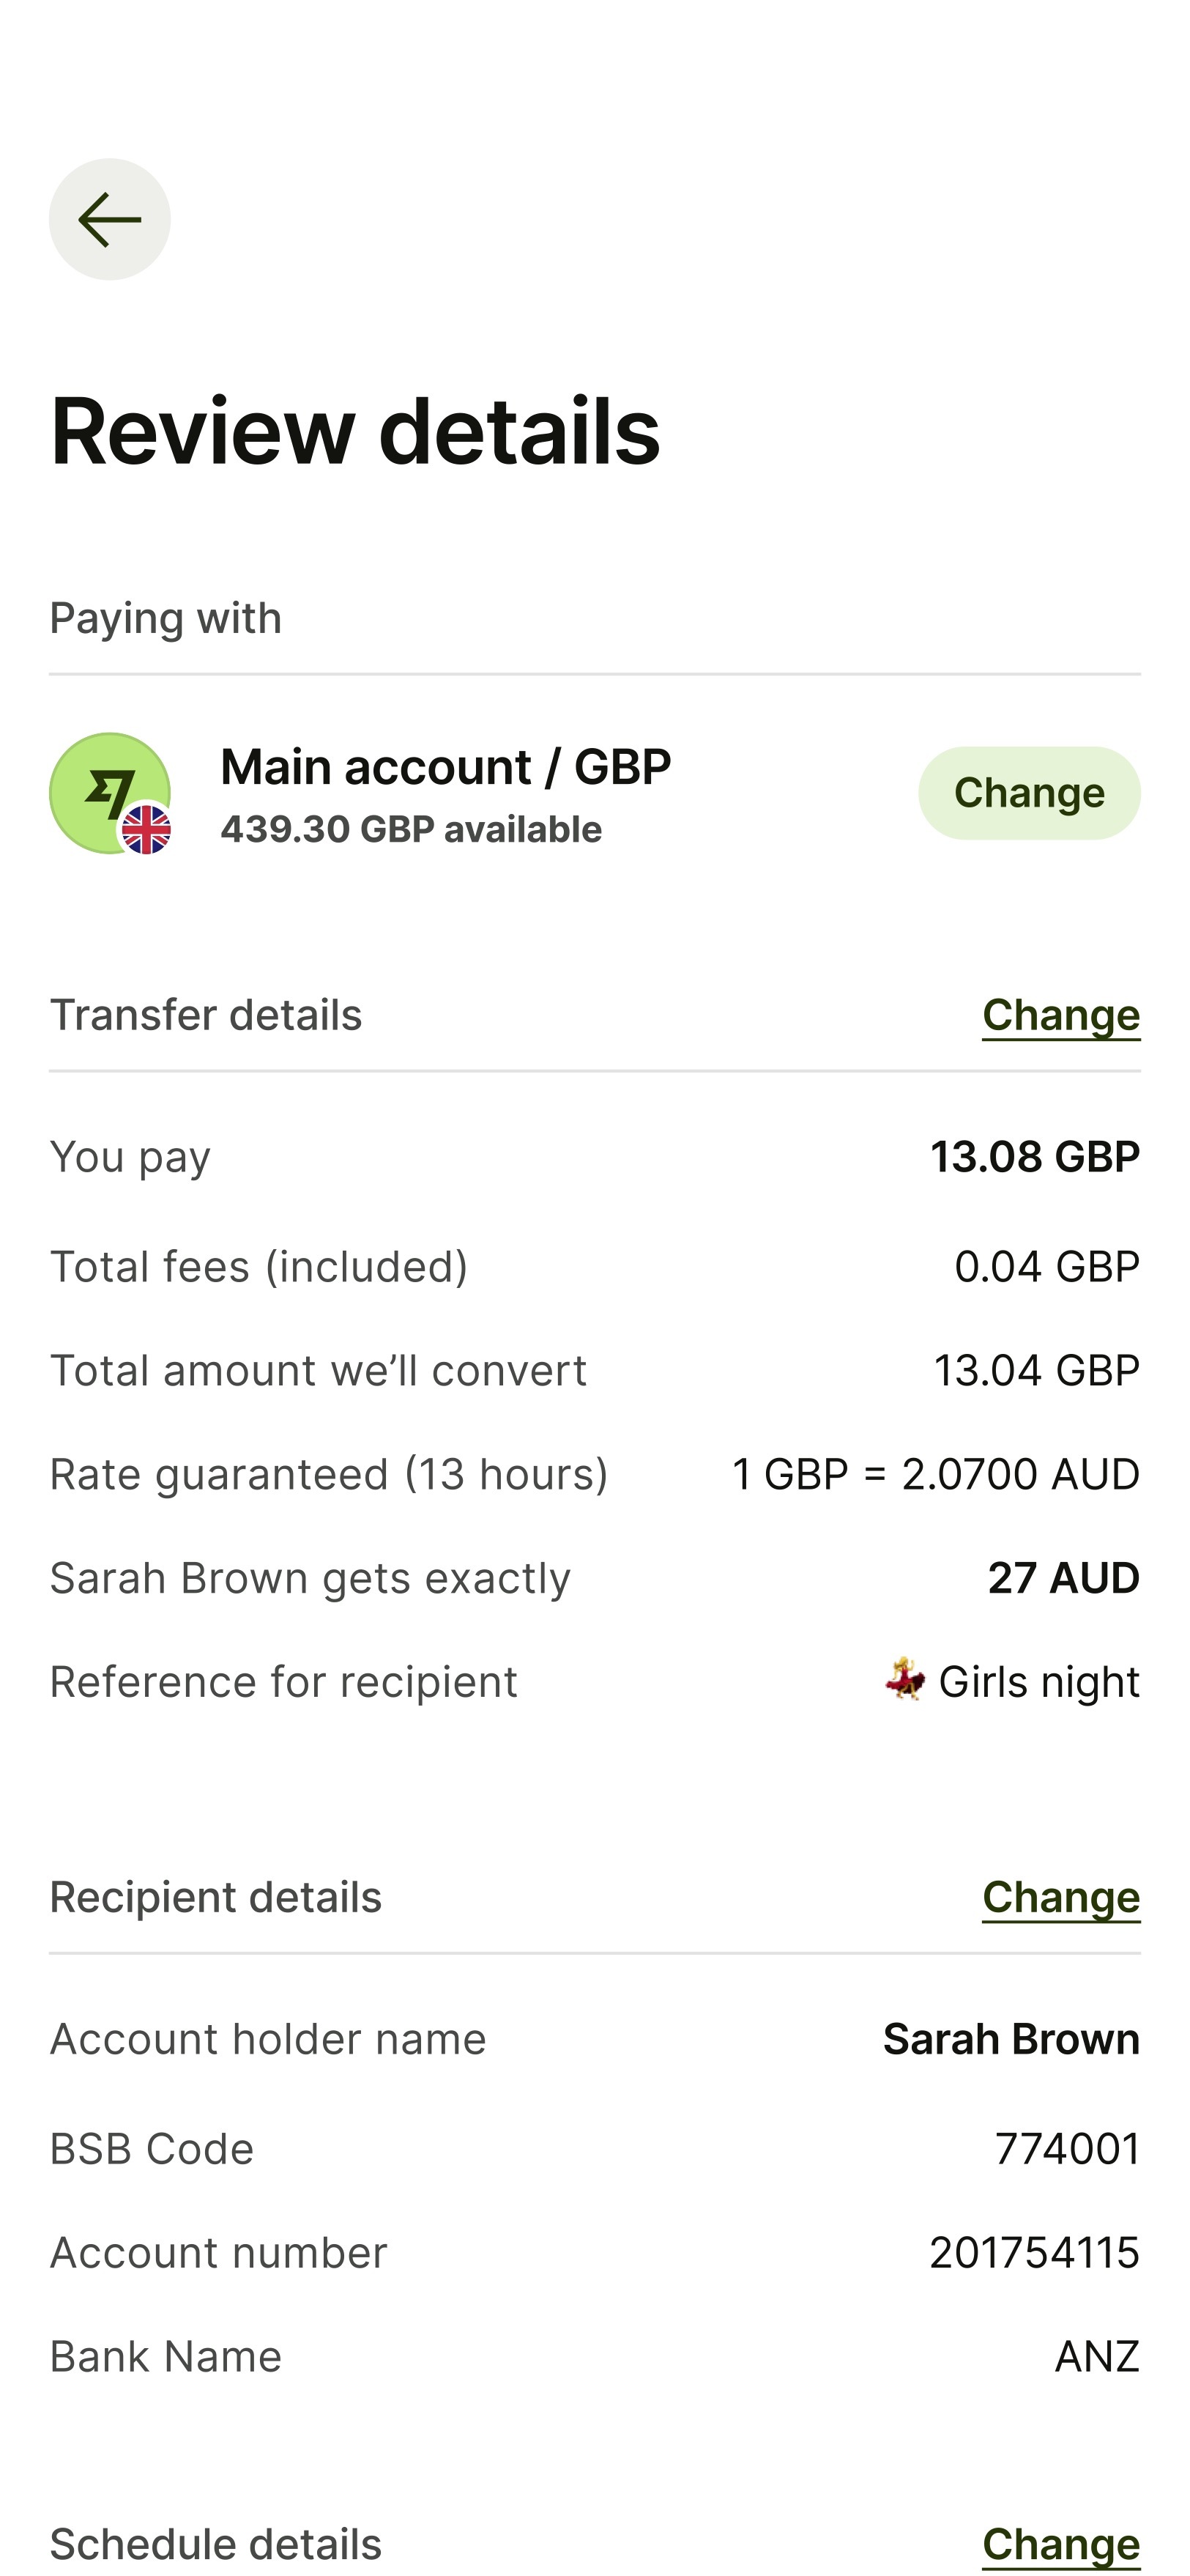Tap the 439.30 GBP available balance
Screen dimensions: 1190x2576
411,830
